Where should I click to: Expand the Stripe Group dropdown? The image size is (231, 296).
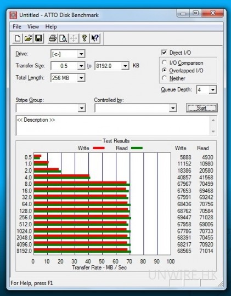click(82, 108)
